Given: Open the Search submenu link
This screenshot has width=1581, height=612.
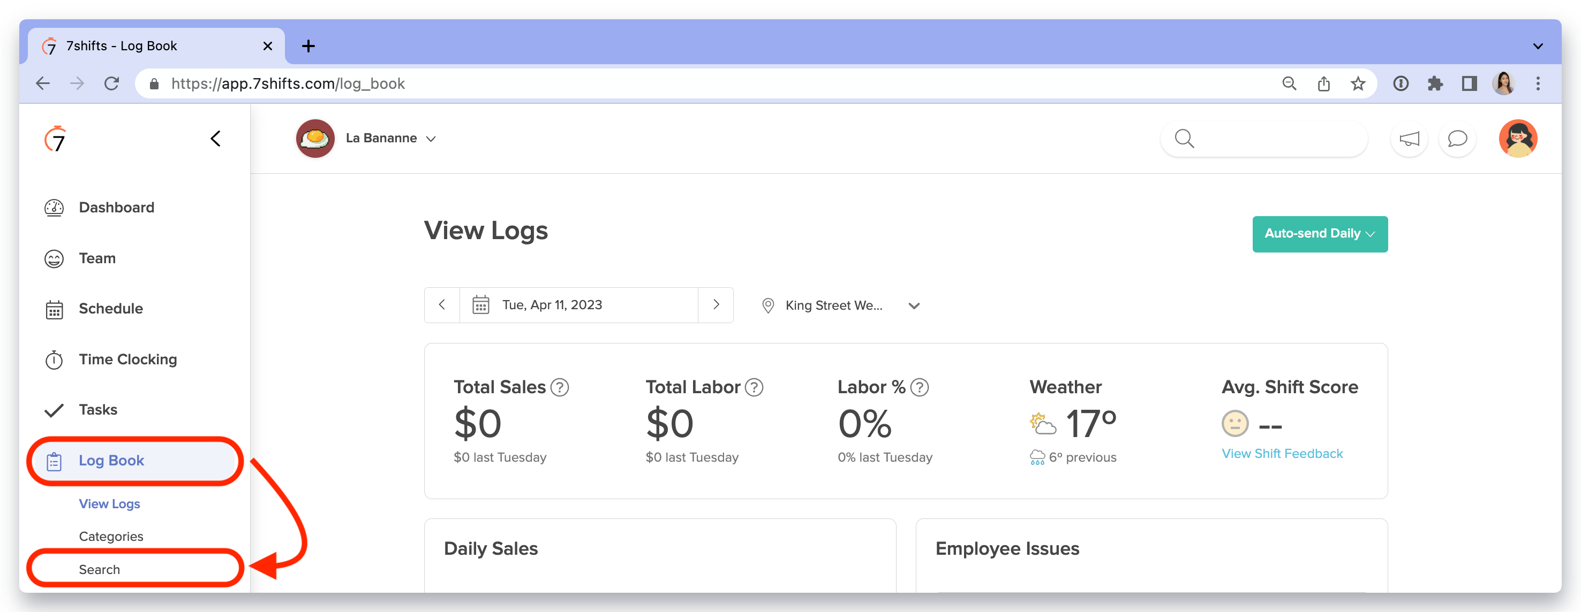Looking at the screenshot, I should click(100, 569).
